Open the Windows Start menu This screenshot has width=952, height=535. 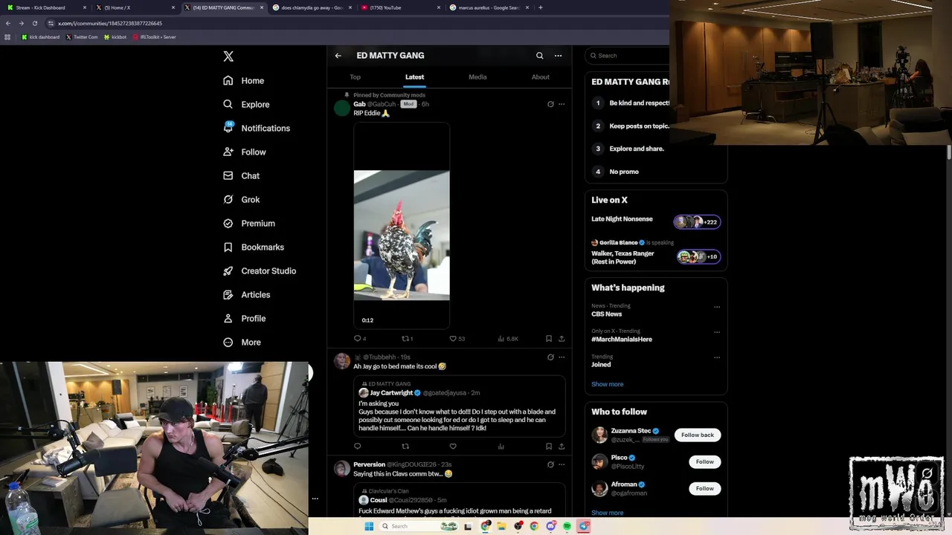368,526
